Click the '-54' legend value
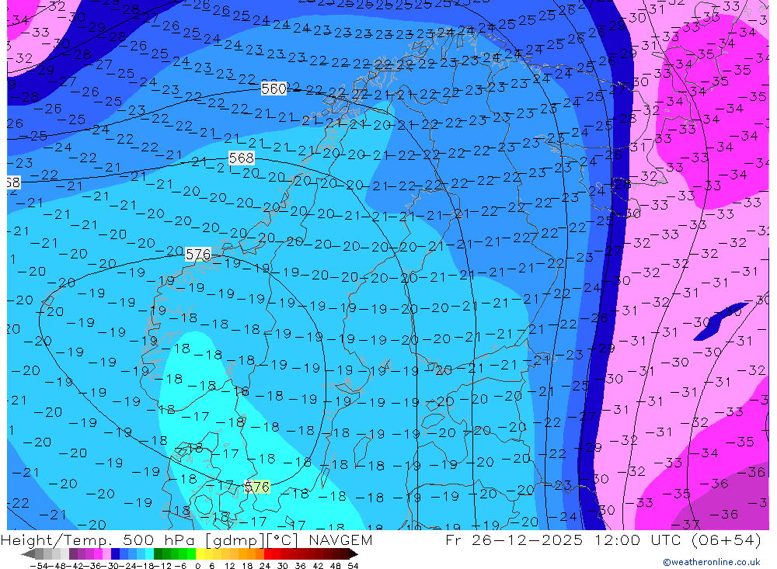Image resolution: width=777 pixels, height=569 pixels. (x=39, y=566)
